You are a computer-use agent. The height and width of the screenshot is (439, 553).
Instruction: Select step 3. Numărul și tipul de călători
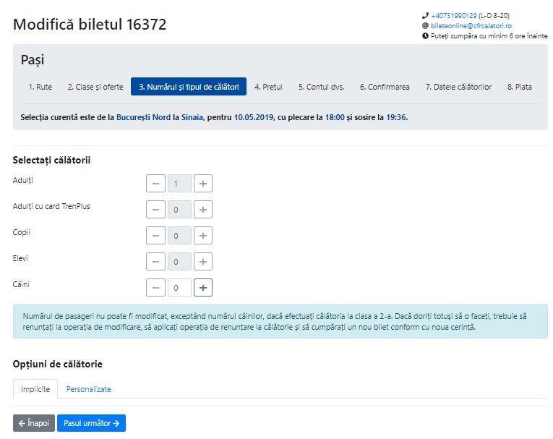click(x=189, y=87)
